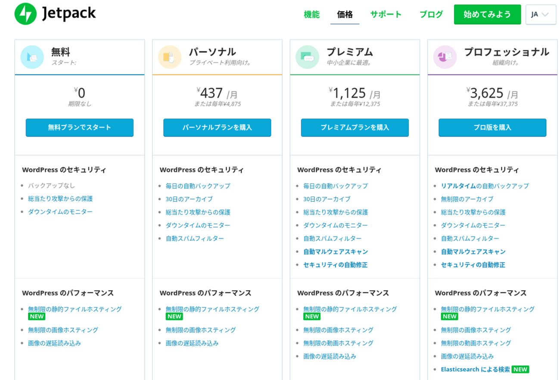Screen dimensions: 560x380
Task: Click プレミアムプランを購入 button
Action: click(355, 128)
